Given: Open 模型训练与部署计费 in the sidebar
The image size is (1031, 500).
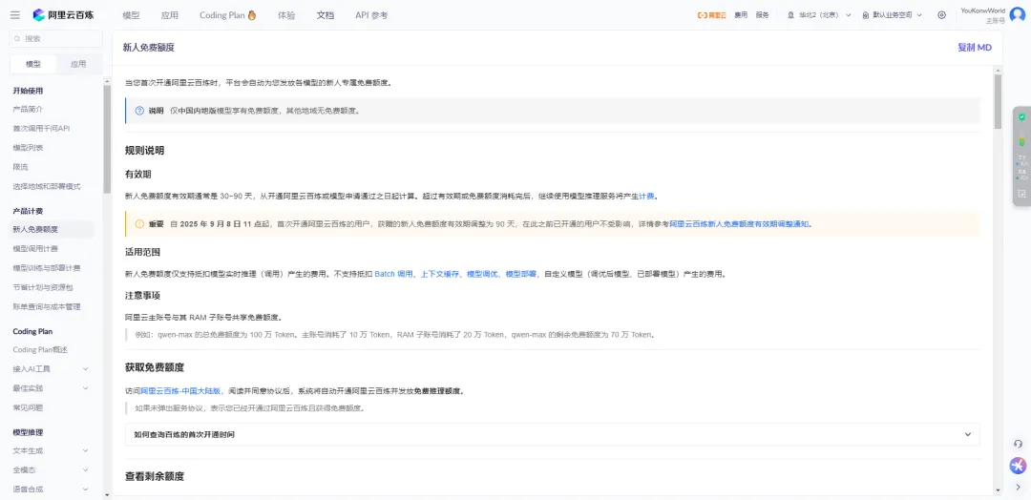Looking at the screenshot, I should (47, 268).
